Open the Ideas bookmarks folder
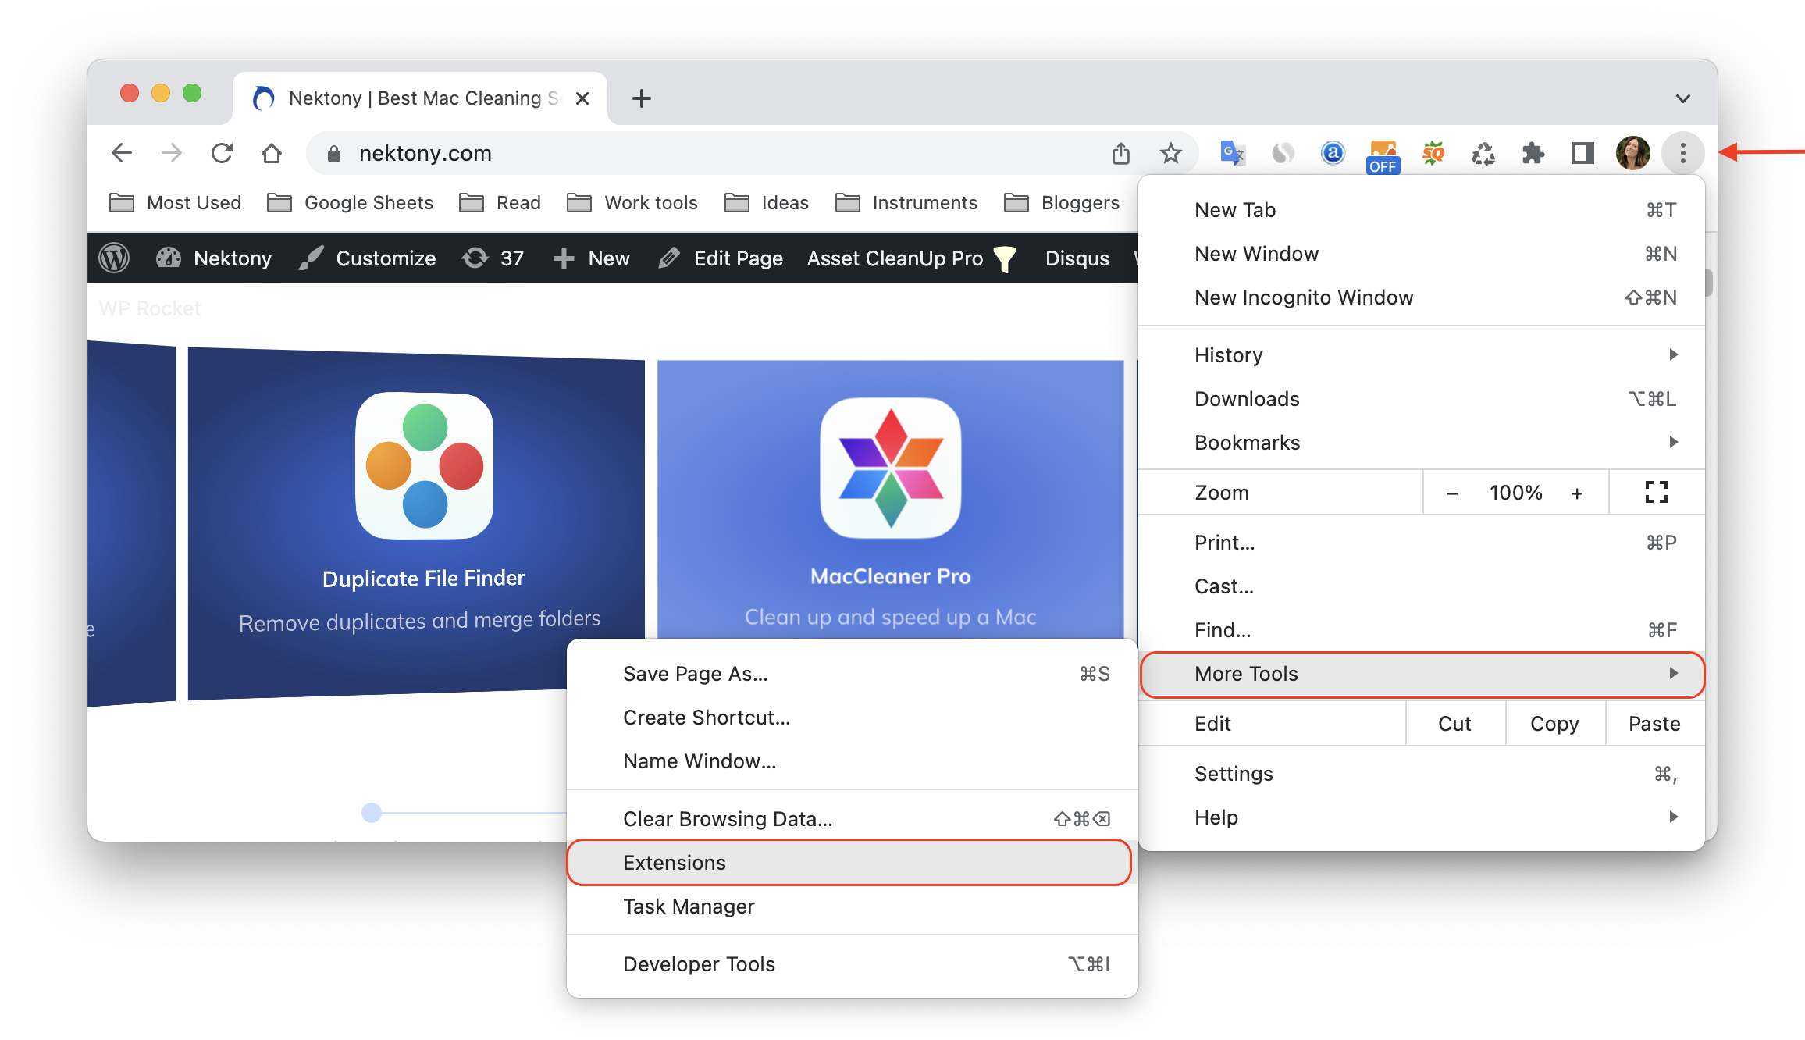 [767, 203]
